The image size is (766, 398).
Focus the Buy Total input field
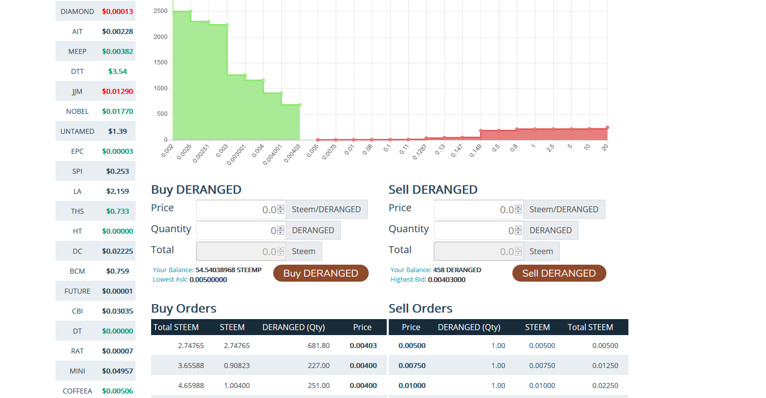pyautogui.click(x=241, y=251)
